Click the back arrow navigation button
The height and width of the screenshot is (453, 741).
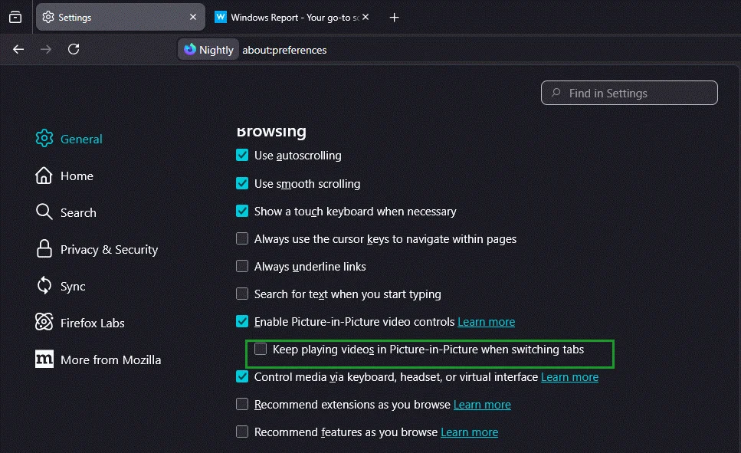[x=18, y=49]
